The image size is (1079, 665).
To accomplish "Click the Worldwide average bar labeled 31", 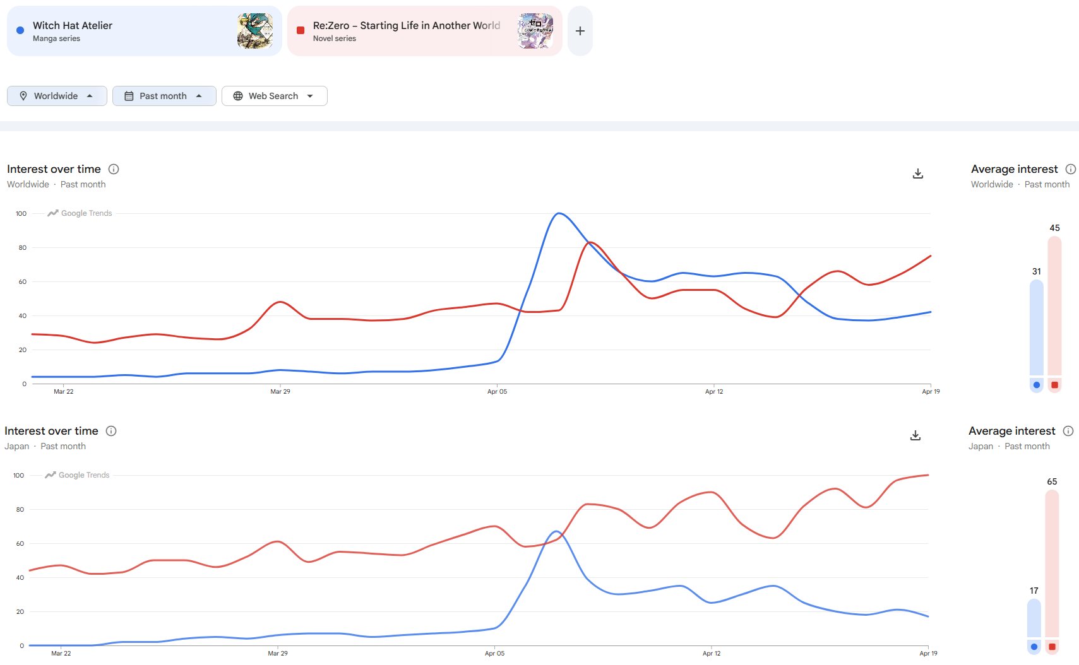I will click(1037, 328).
